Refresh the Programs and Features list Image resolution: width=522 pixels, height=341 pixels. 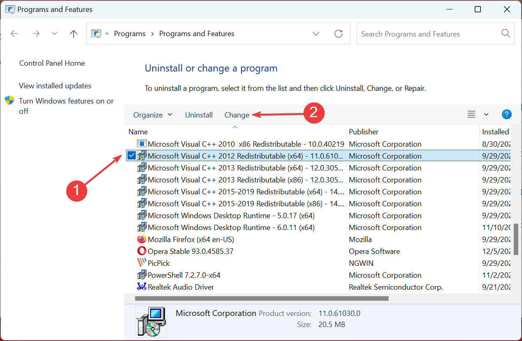coord(339,34)
